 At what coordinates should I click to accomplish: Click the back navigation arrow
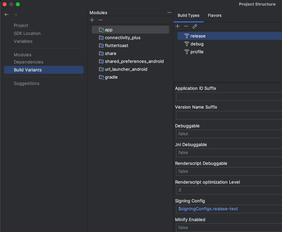(7, 14)
